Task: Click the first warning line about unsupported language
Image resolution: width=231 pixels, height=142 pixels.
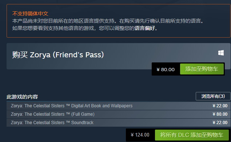Action: pyautogui.click(x=108, y=21)
